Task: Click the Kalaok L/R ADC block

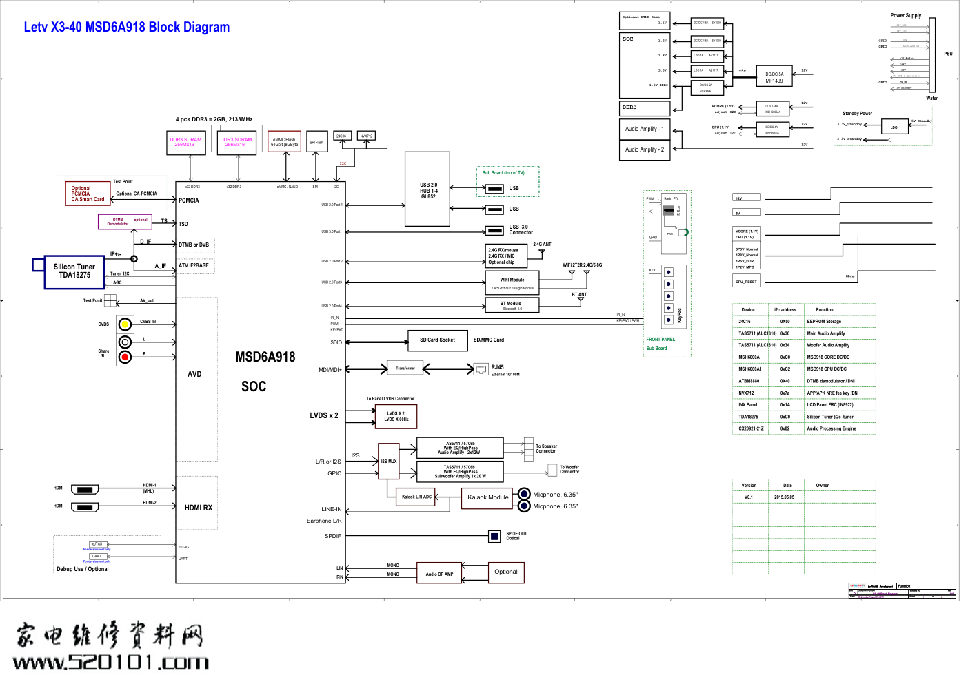Action: (416, 497)
